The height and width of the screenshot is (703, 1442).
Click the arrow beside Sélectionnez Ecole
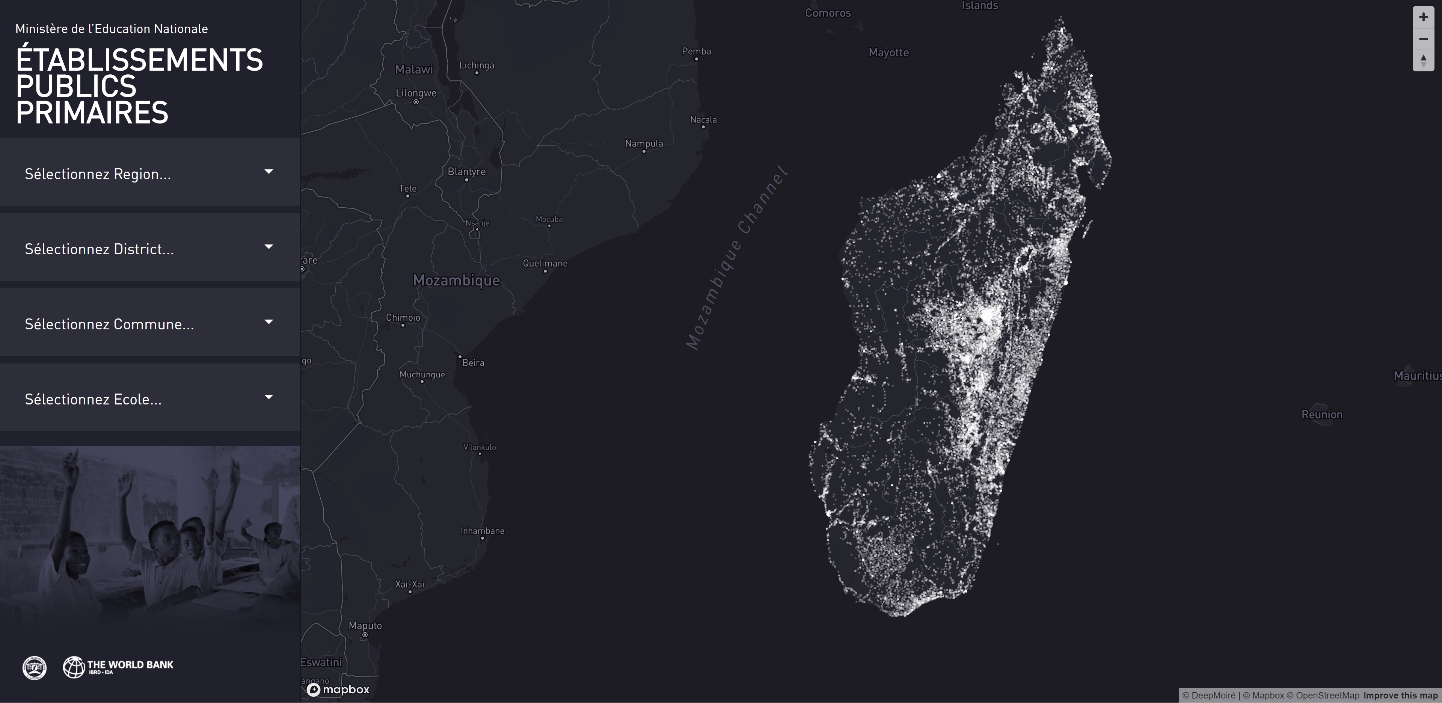click(269, 397)
